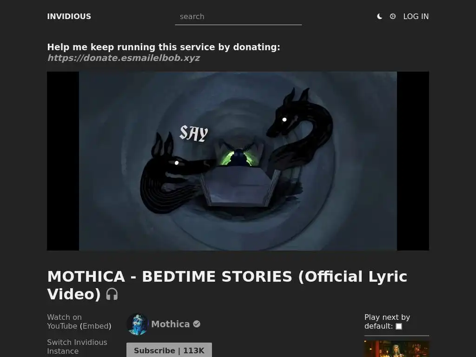
Task: Toggle dark theme with moon icon
Action: [379, 16]
